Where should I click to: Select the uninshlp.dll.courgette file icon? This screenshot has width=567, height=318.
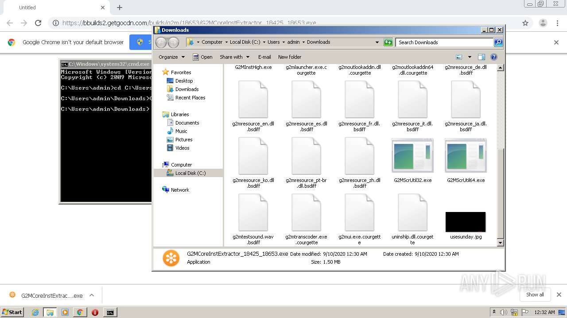click(x=412, y=212)
